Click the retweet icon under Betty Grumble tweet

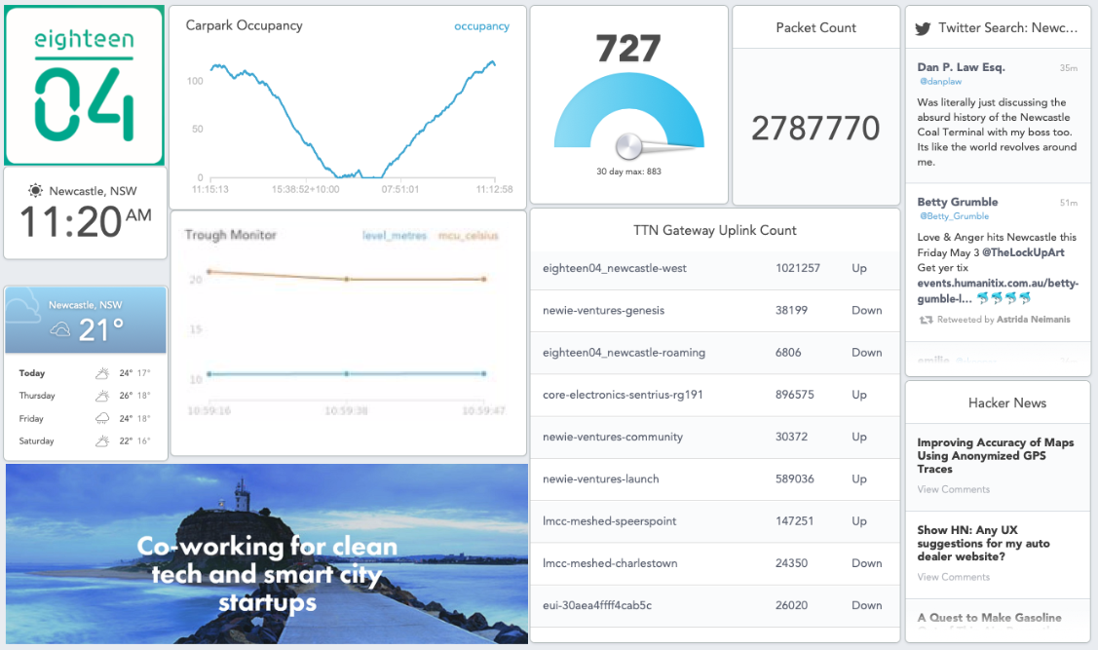(x=926, y=320)
